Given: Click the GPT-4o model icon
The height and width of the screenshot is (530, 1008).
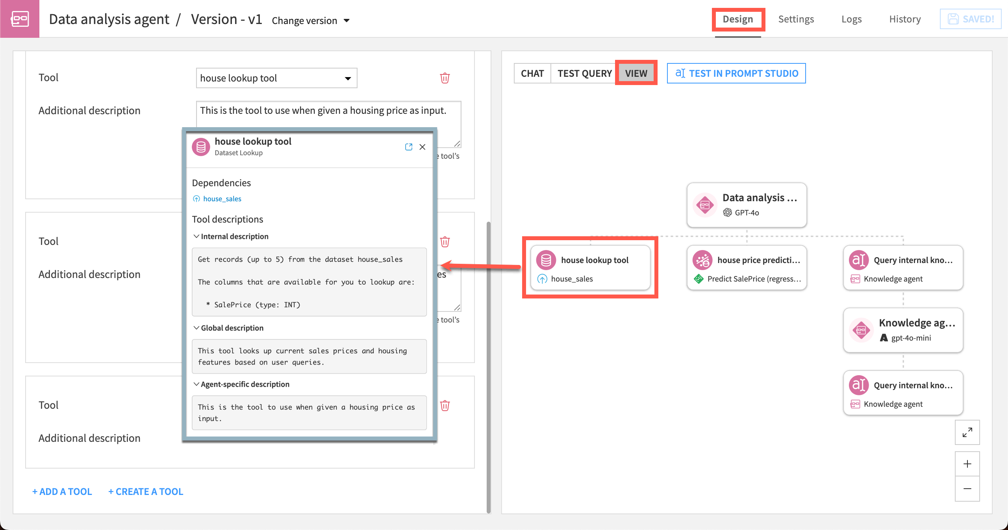Looking at the screenshot, I should pyautogui.click(x=728, y=213).
